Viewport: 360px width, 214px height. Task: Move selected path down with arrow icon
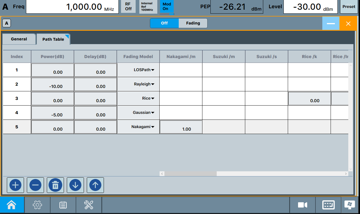pos(75,185)
